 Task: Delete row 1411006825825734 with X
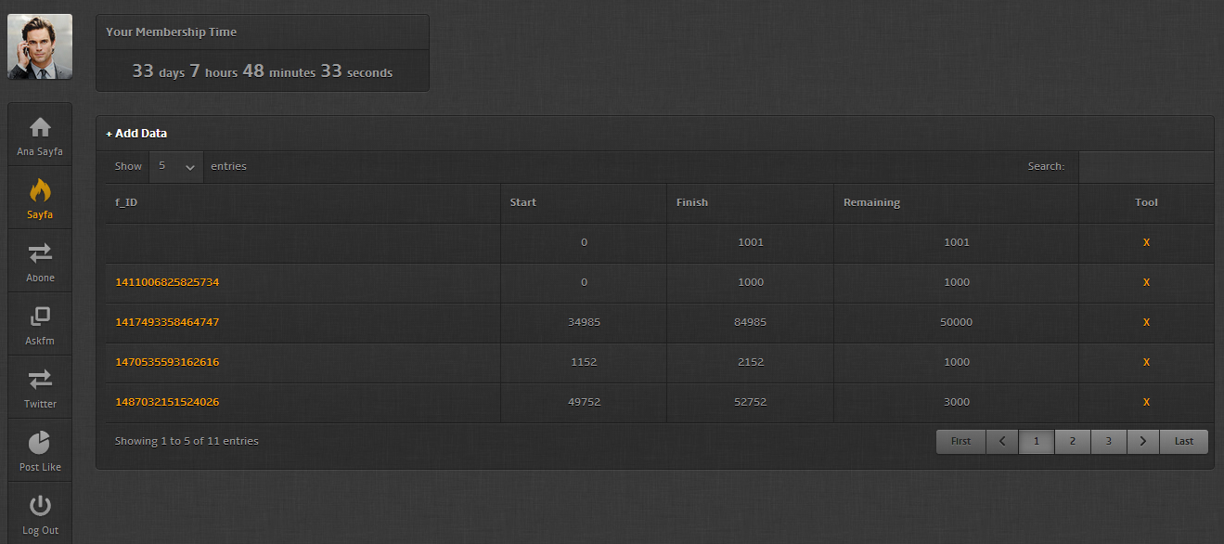click(x=1146, y=282)
